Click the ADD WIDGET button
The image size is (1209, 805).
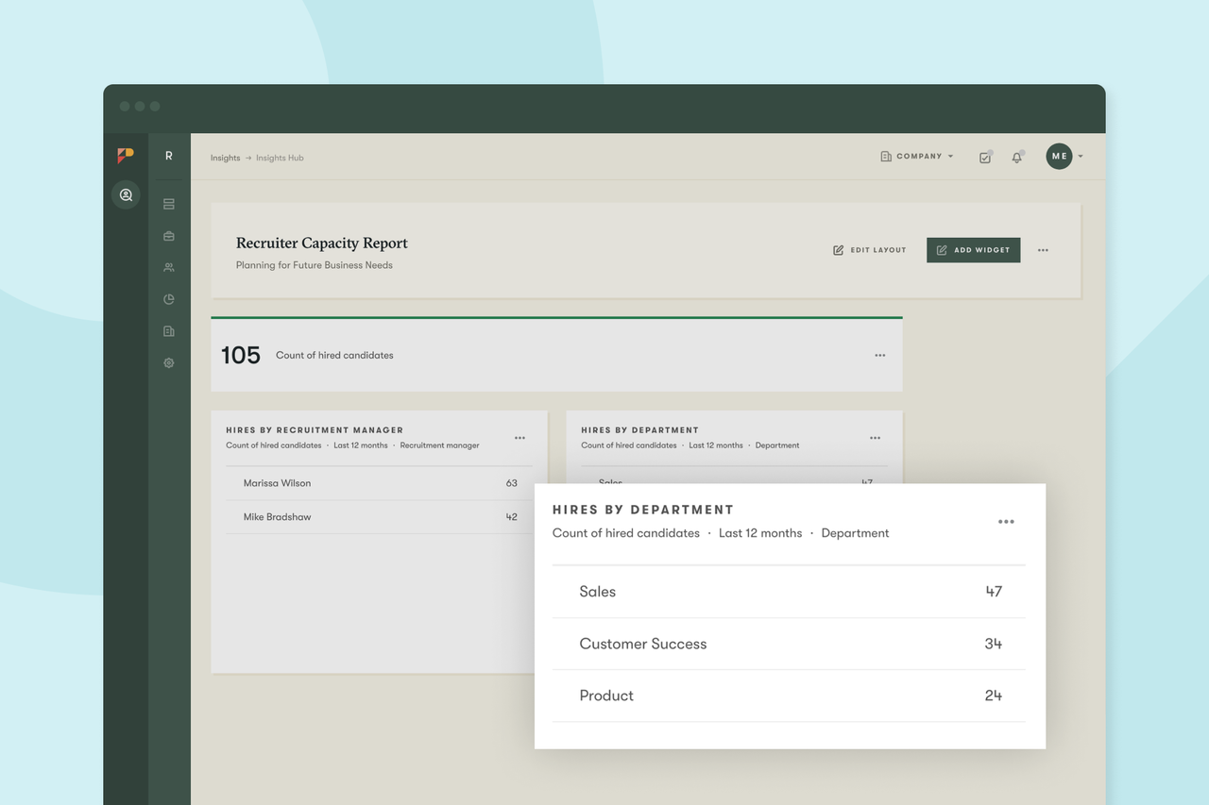point(973,249)
